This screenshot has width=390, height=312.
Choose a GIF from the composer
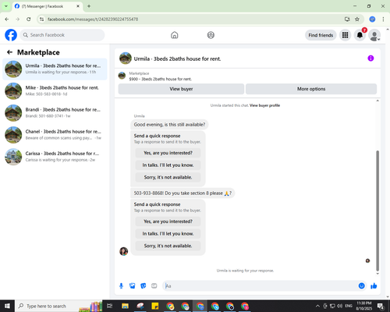pyautogui.click(x=154, y=286)
